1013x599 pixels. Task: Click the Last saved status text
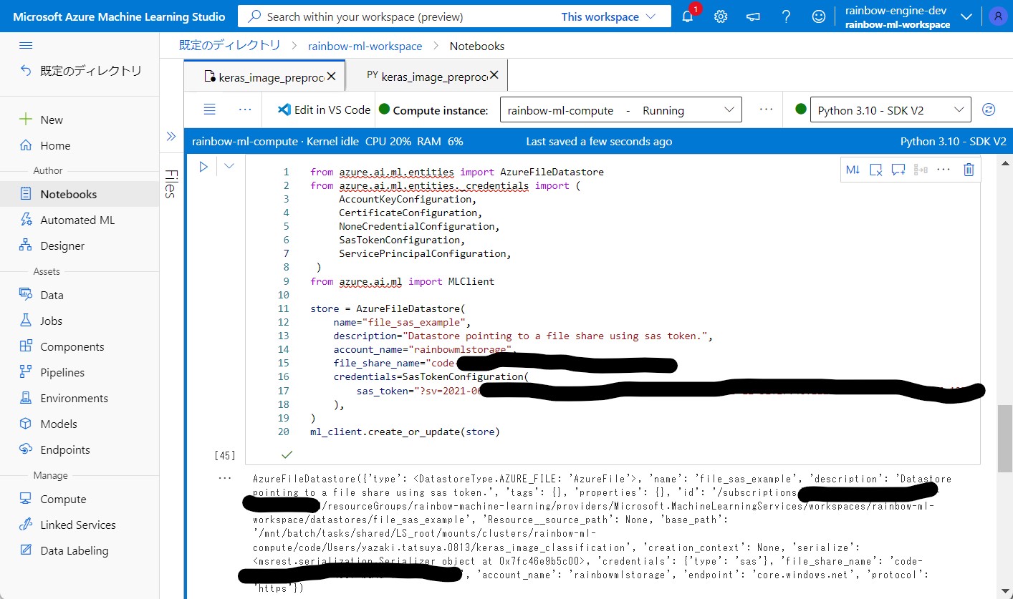click(599, 141)
